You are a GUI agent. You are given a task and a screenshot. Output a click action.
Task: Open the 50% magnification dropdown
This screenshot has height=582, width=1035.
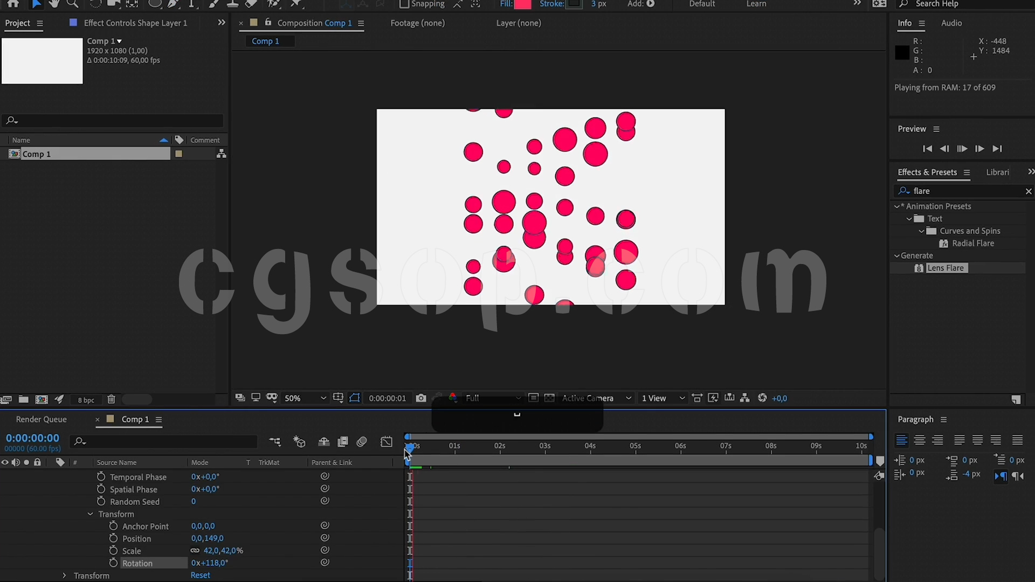(x=305, y=398)
